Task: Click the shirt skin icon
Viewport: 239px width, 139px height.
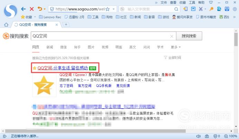Action: (211, 2)
